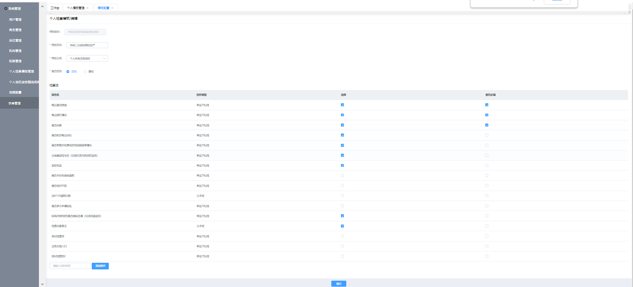
Task: Click 多选下拉框 in 测试检查项2 row
Action: point(203,256)
